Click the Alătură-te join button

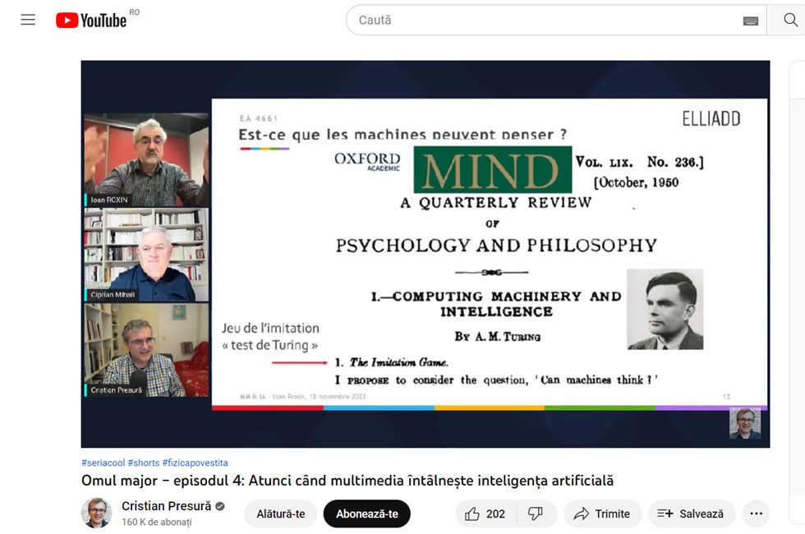click(281, 513)
